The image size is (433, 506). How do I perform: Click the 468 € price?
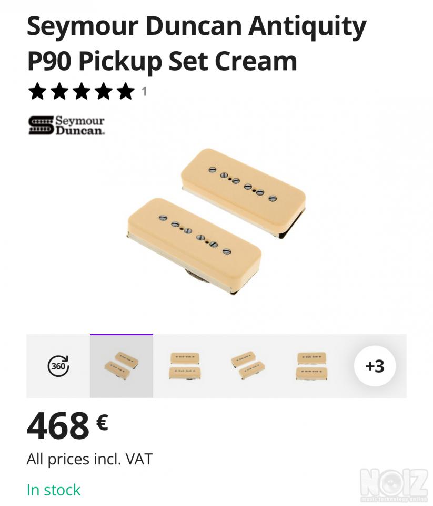pos(67,426)
